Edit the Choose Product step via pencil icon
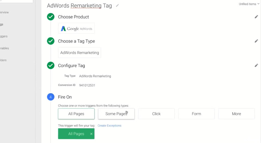This screenshot has height=143, width=261. [x=256, y=17]
